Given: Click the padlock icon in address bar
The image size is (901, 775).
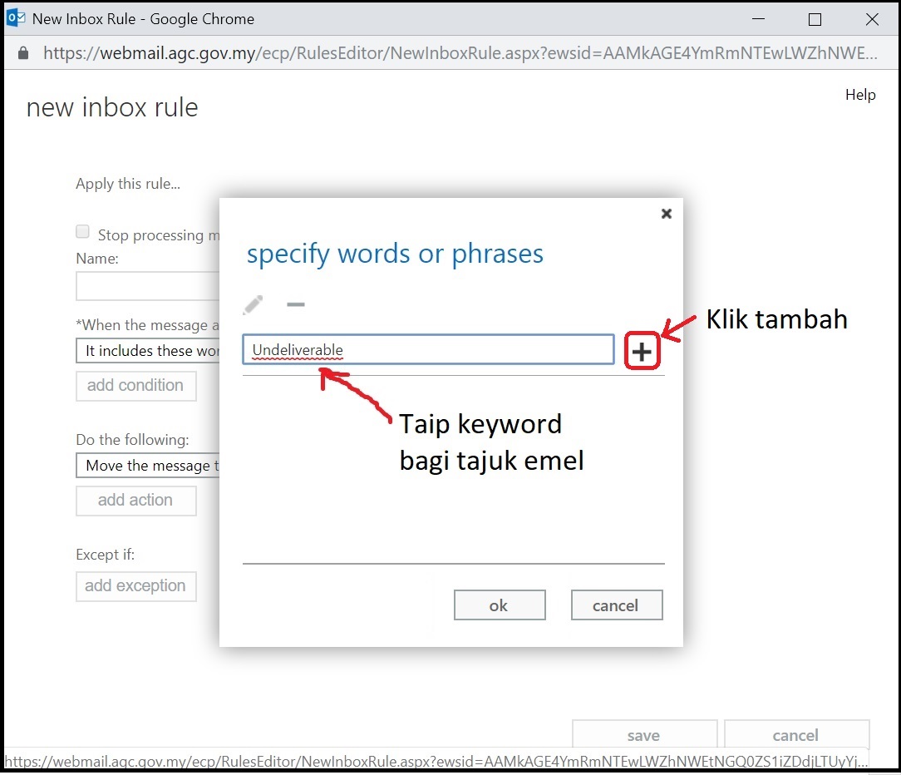Looking at the screenshot, I should (x=22, y=53).
